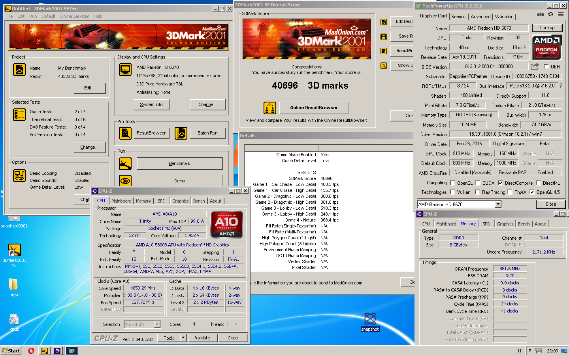Click the ResultBrowser magnifier icon
Screen dimensions: 569x356
125,133
